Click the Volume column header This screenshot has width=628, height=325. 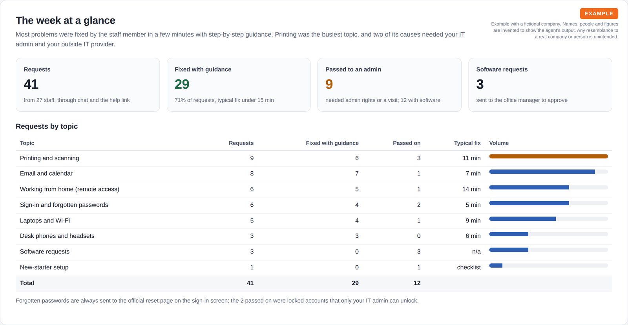pyautogui.click(x=499, y=143)
